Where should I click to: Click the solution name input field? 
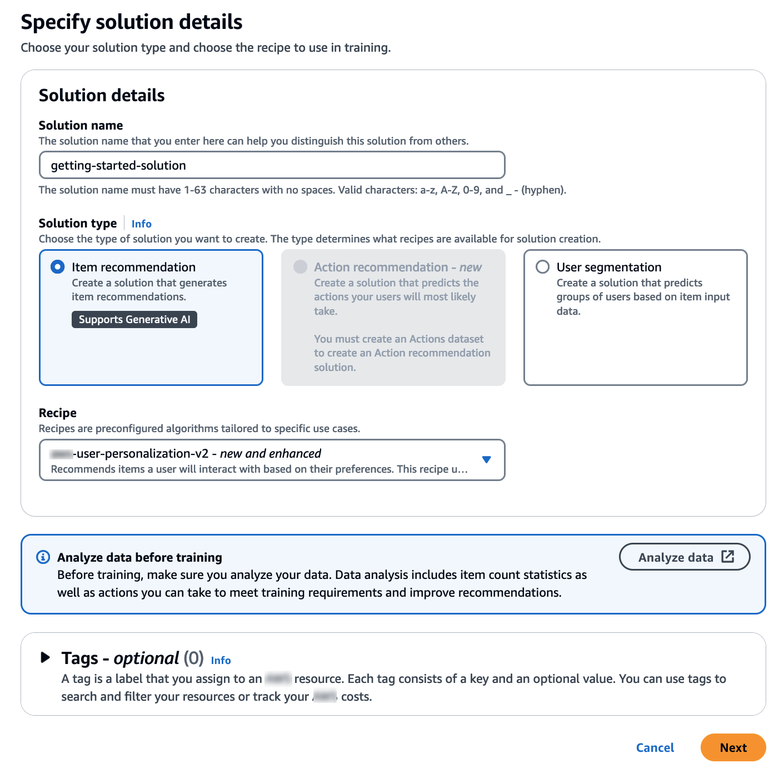[271, 165]
